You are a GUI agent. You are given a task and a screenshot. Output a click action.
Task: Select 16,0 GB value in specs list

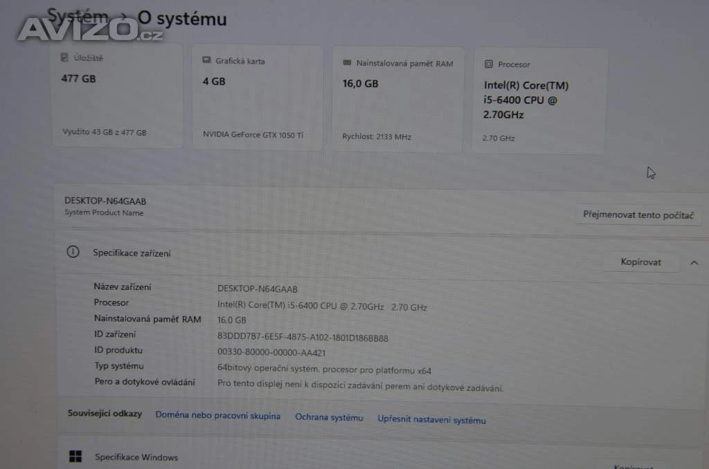[231, 320]
